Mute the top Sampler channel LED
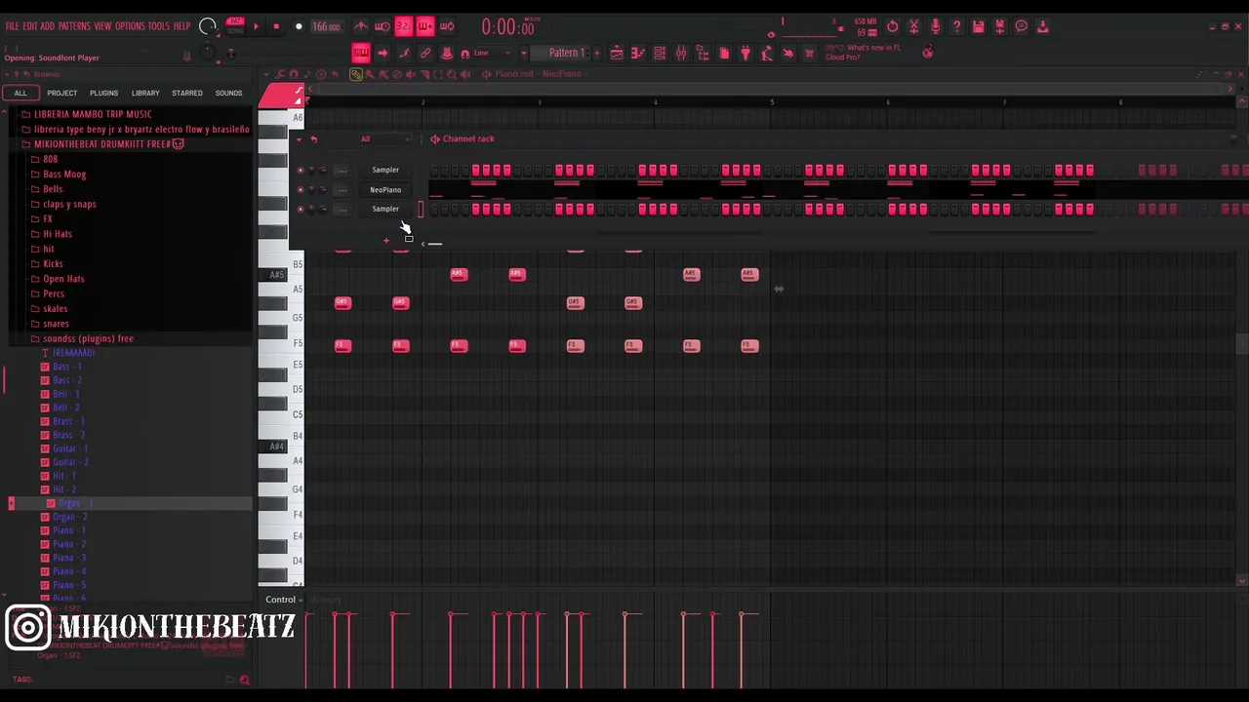The height and width of the screenshot is (702, 1249). click(301, 170)
